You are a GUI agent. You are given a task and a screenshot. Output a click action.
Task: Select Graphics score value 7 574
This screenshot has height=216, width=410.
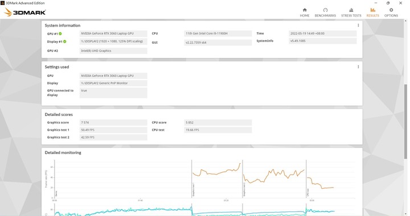point(113,123)
